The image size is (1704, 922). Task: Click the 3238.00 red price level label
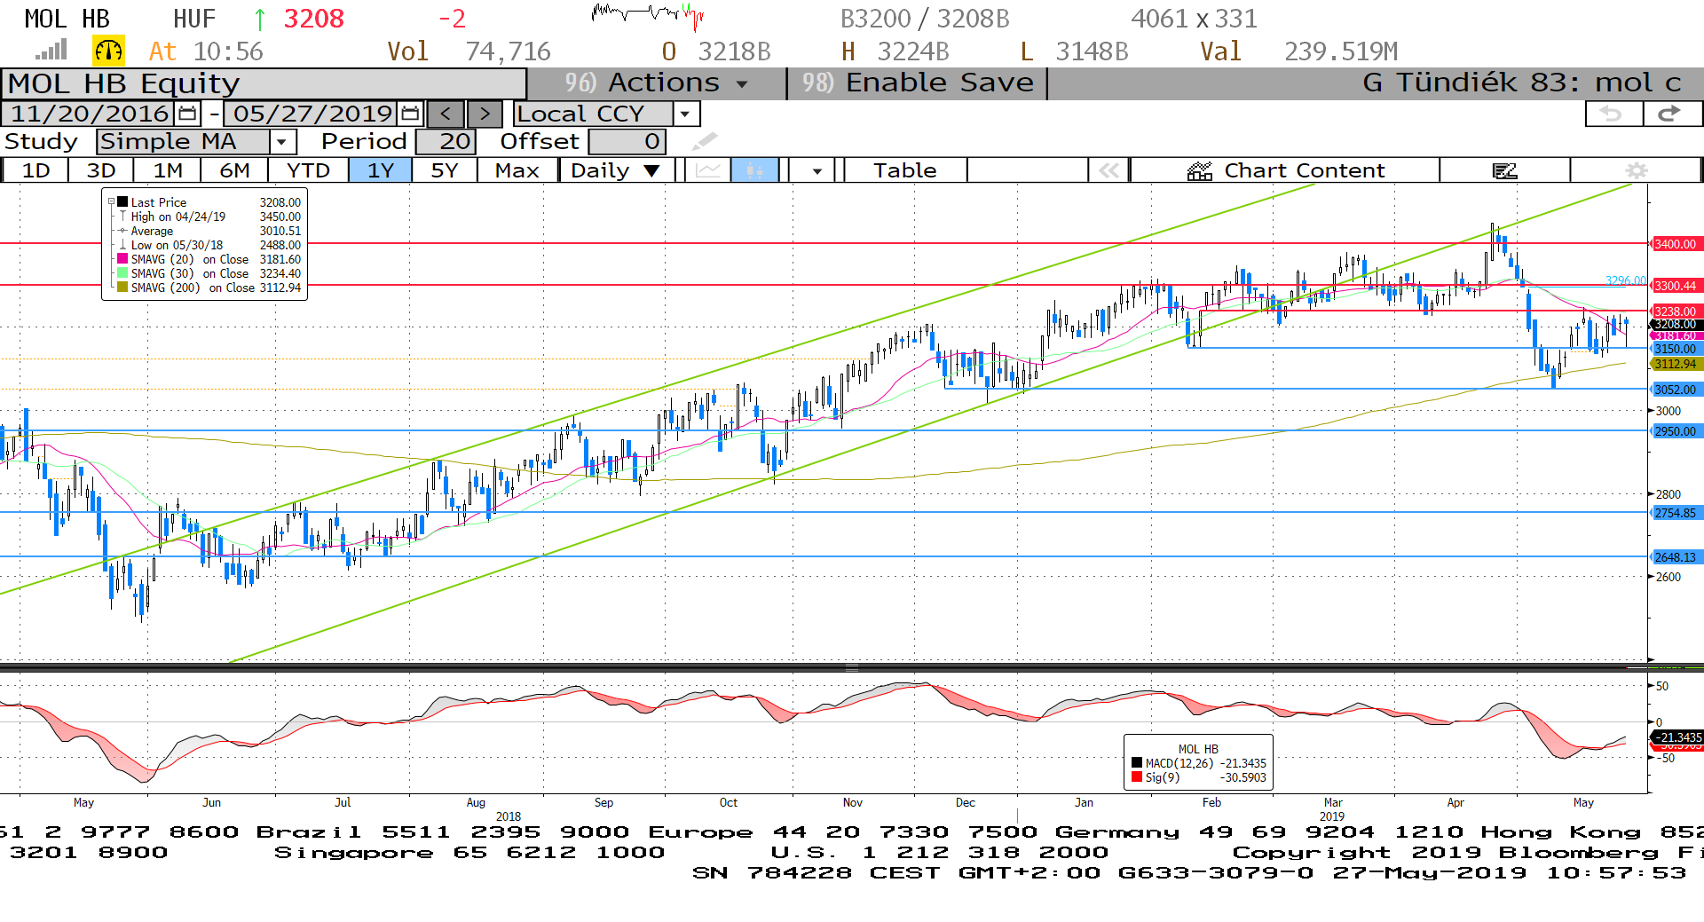click(x=1676, y=311)
